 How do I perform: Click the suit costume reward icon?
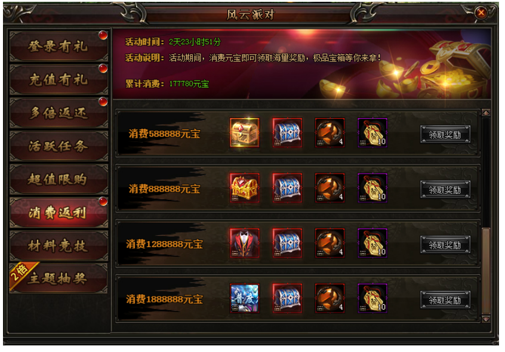245,243
